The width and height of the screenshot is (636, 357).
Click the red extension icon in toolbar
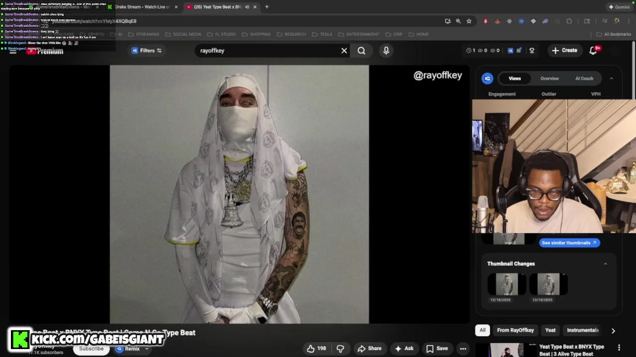coord(485,21)
